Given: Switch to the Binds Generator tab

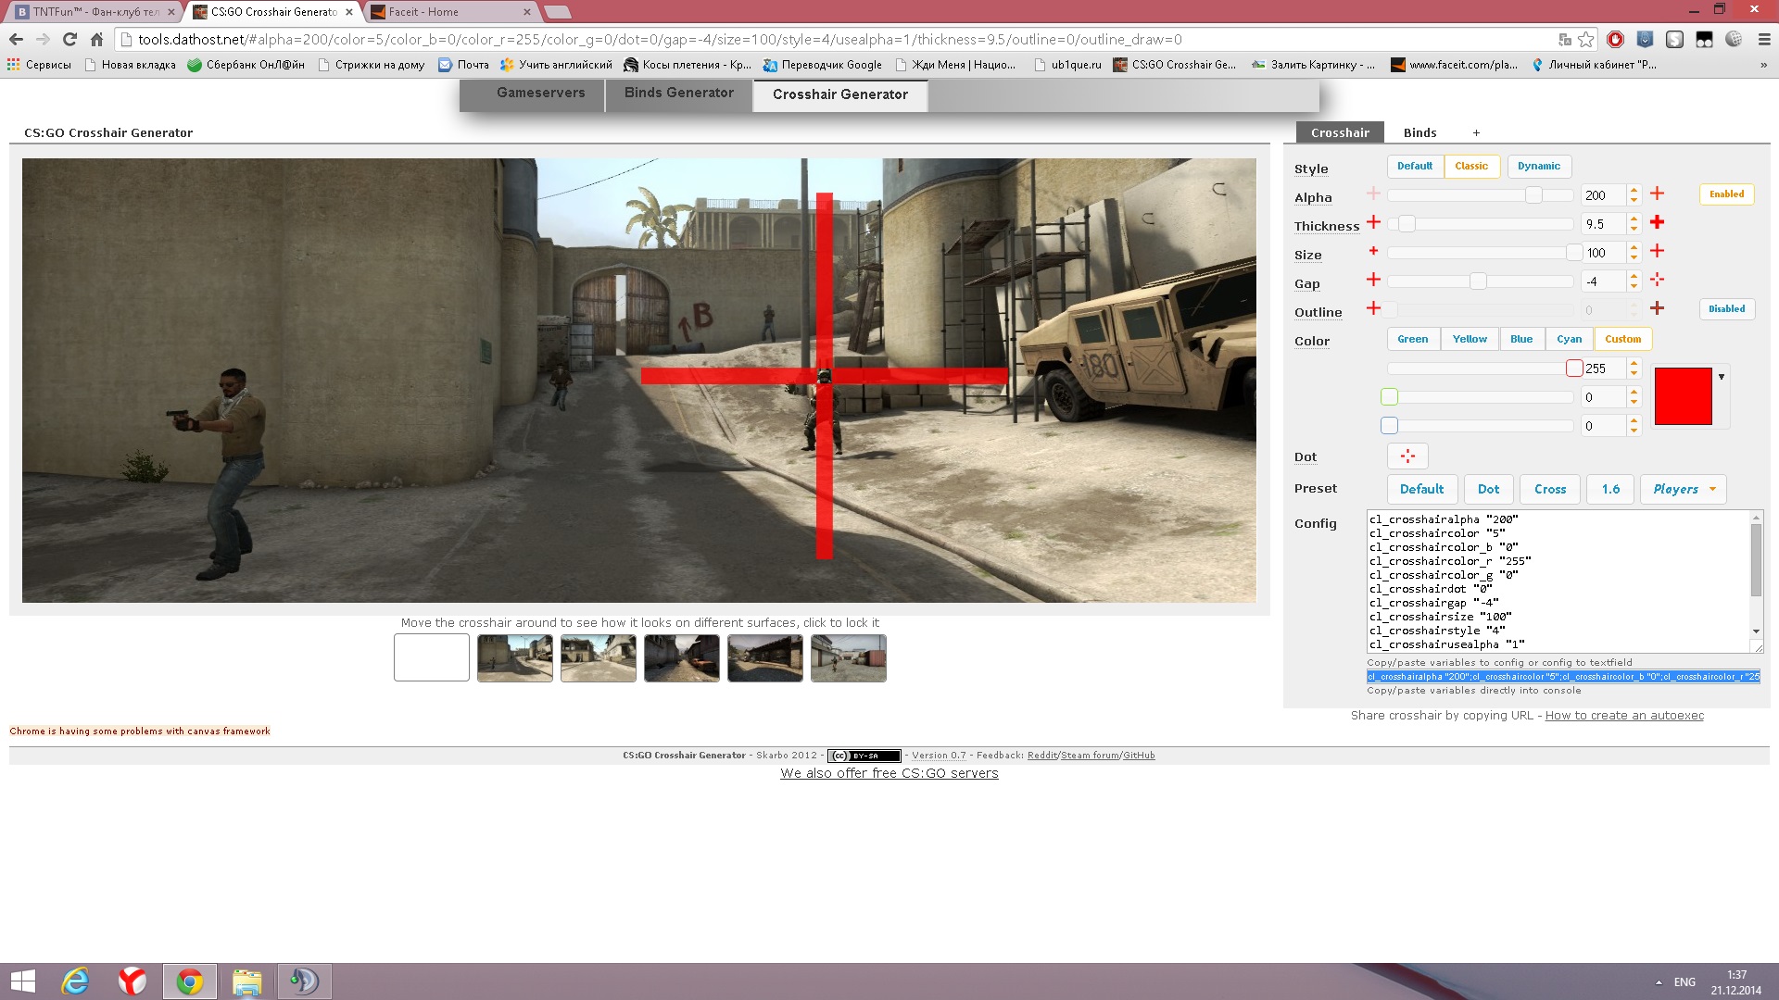Looking at the screenshot, I should point(678,94).
